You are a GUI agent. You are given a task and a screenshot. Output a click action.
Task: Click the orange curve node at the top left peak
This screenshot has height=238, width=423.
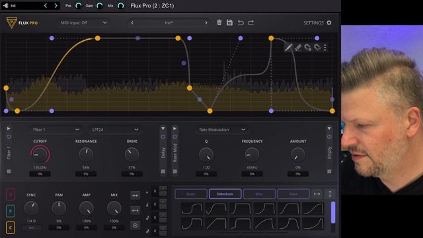click(x=98, y=38)
